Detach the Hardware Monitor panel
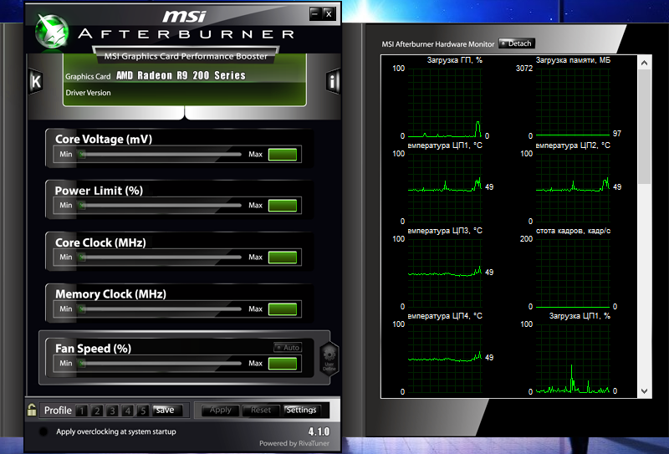The width and height of the screenshot is (669, 454). coord(516,43)
